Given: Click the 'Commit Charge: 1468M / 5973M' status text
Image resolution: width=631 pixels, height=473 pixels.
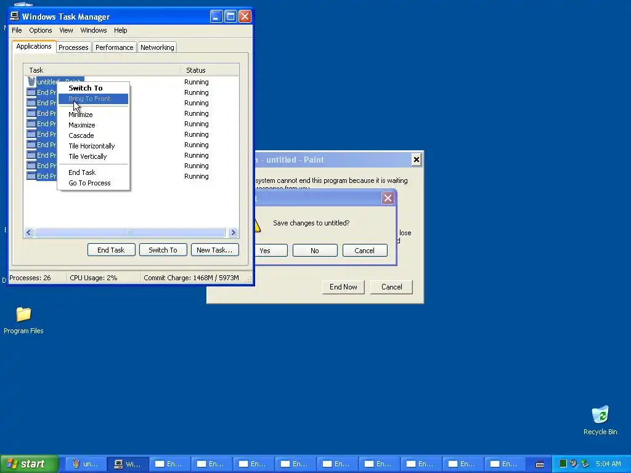Looking at the screenshot, I should click(191, 278).
